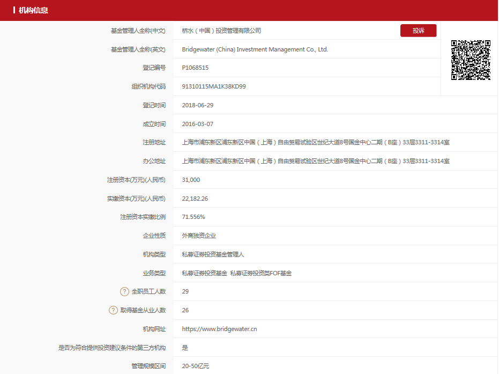Click the 机构信息 section header
The height and width of the screenshot is (374, 499).
tap(33, 10)
